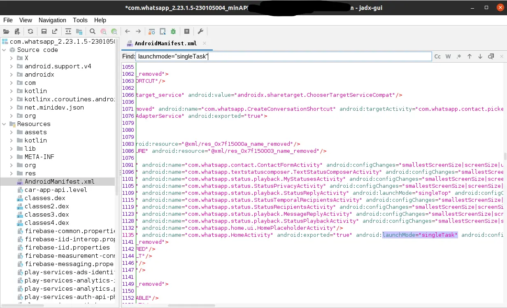Open classes3.dex in the tree
The height and width of the screenshot is (308, 507).
click(47, 215)
